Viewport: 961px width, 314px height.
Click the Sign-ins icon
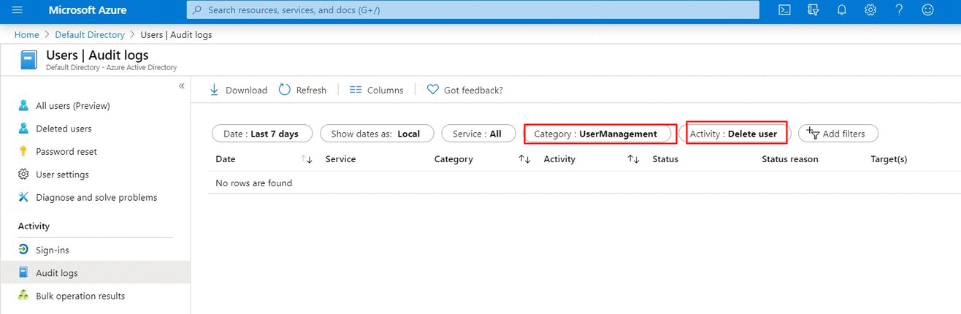pyautogui.click(x=23, y=250)
